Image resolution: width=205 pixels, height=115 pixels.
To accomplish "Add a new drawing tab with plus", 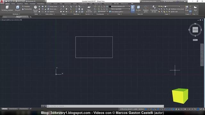I will 30,17.
